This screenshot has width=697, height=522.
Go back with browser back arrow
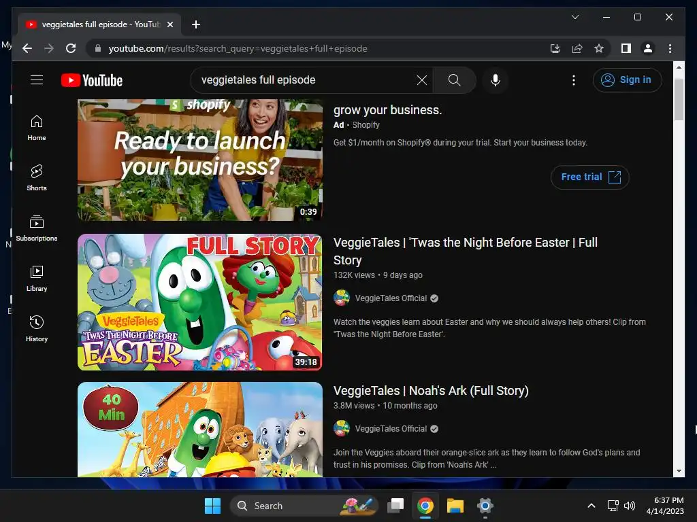pyautogui.click(x=27, y=48)
